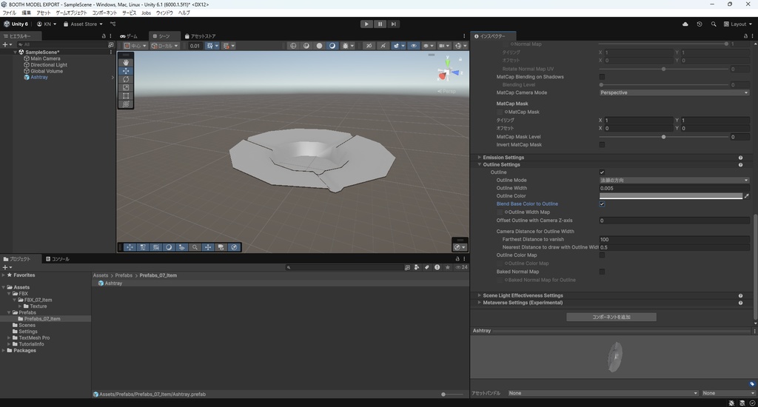Enable Outline Color Map checkbox
Screen dimensions: 758x407
[x=602, y=255]
